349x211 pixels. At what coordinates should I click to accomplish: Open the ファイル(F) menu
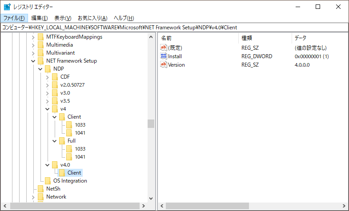coord(14,18)
